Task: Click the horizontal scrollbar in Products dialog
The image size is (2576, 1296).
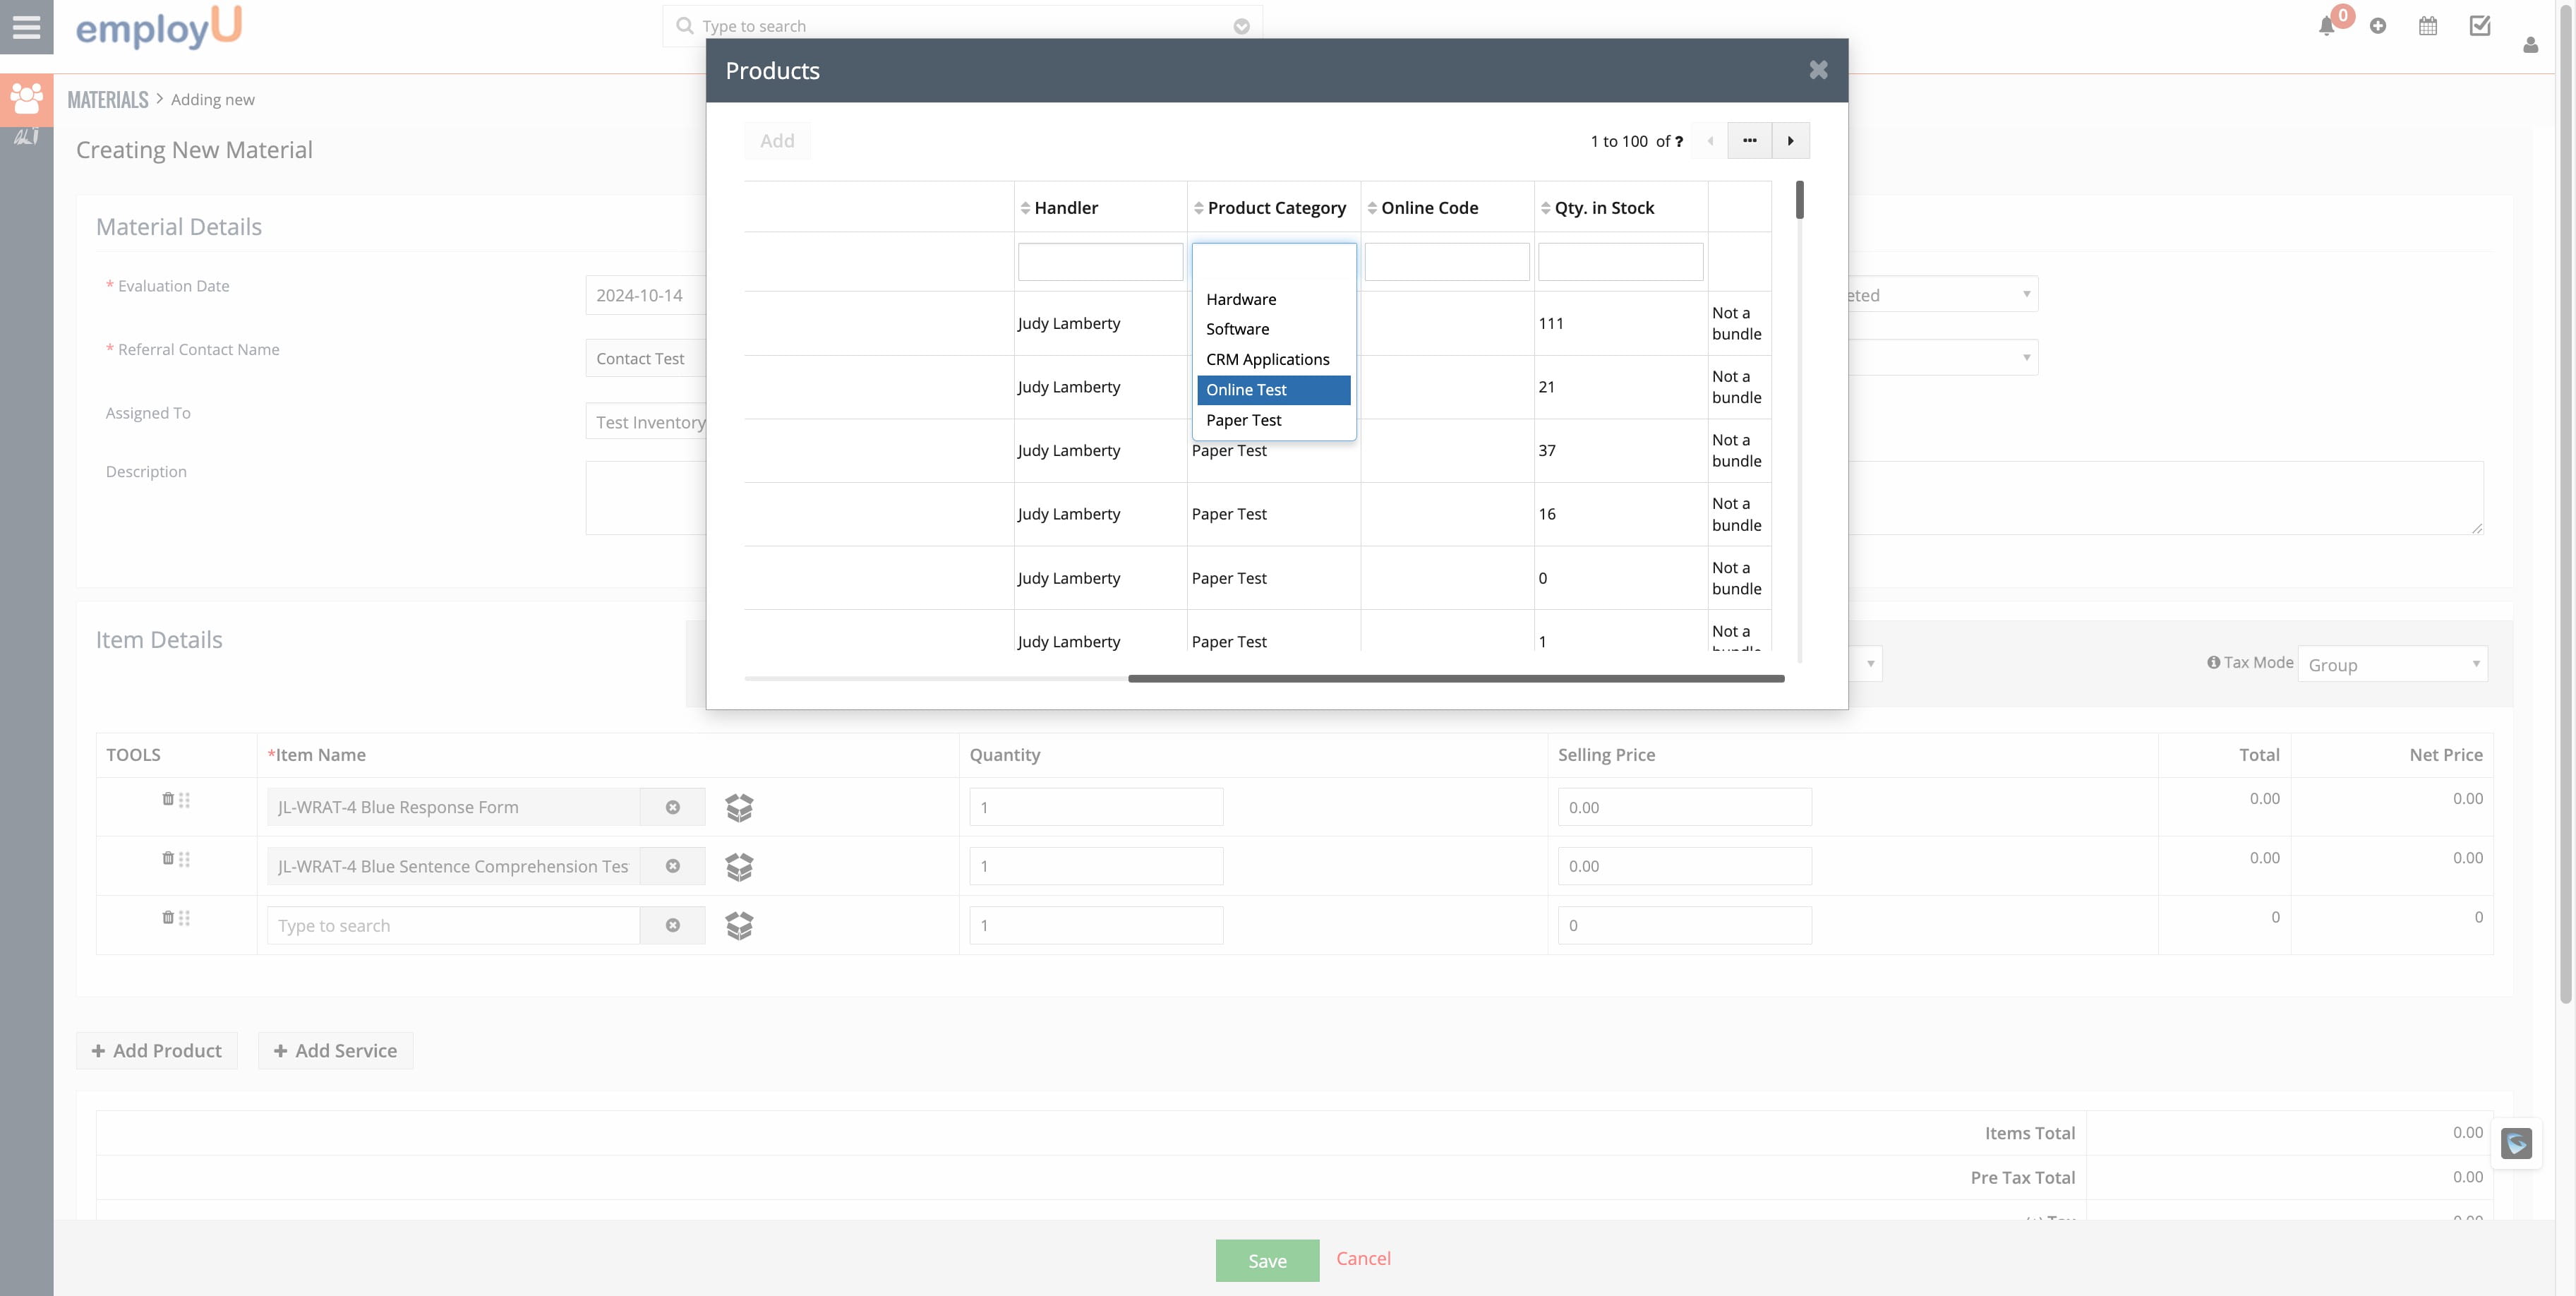Action: point(1455,679)
